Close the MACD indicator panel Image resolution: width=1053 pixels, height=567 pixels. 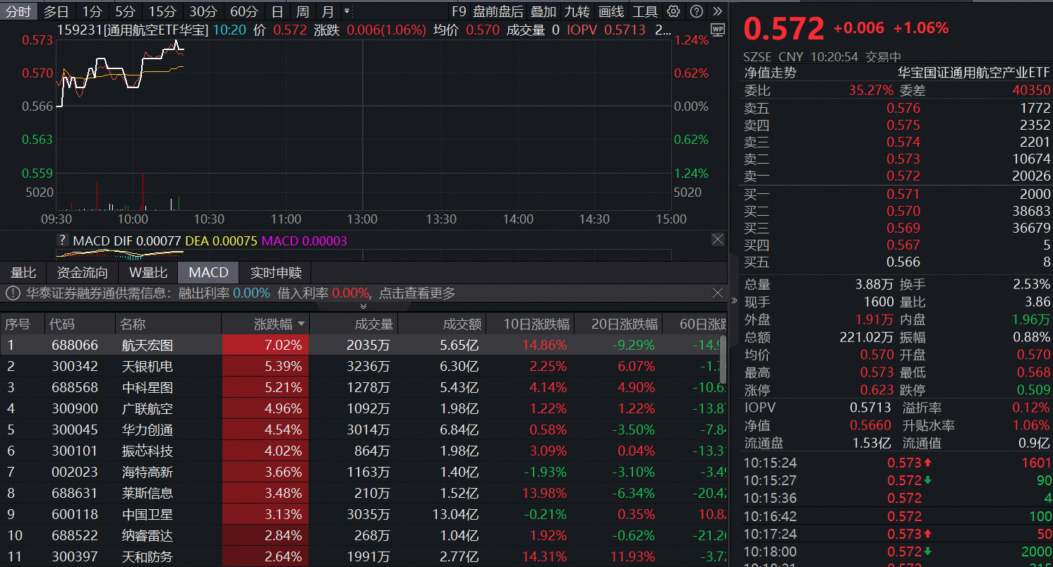click(x=718, y=239)
